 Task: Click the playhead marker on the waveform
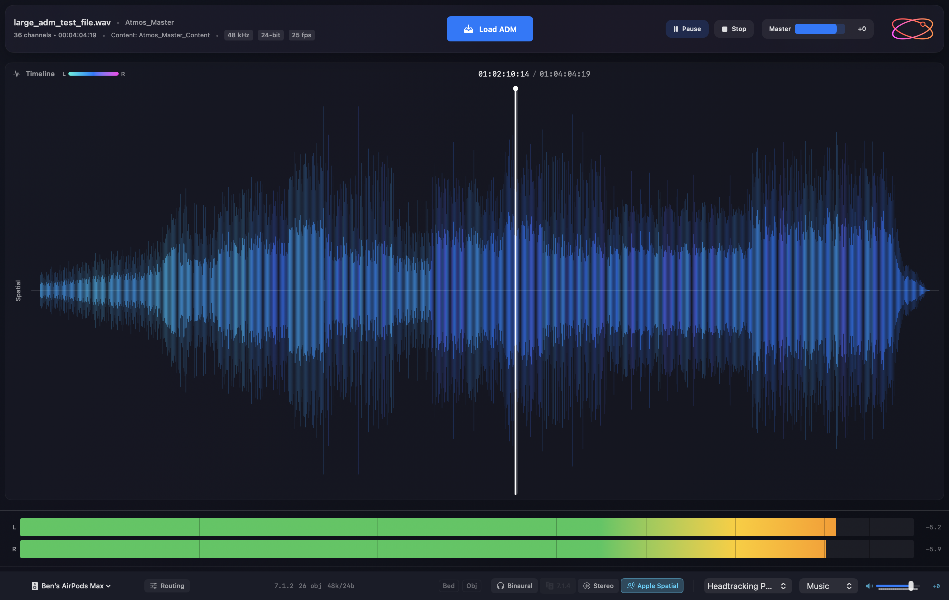(516, 88)
